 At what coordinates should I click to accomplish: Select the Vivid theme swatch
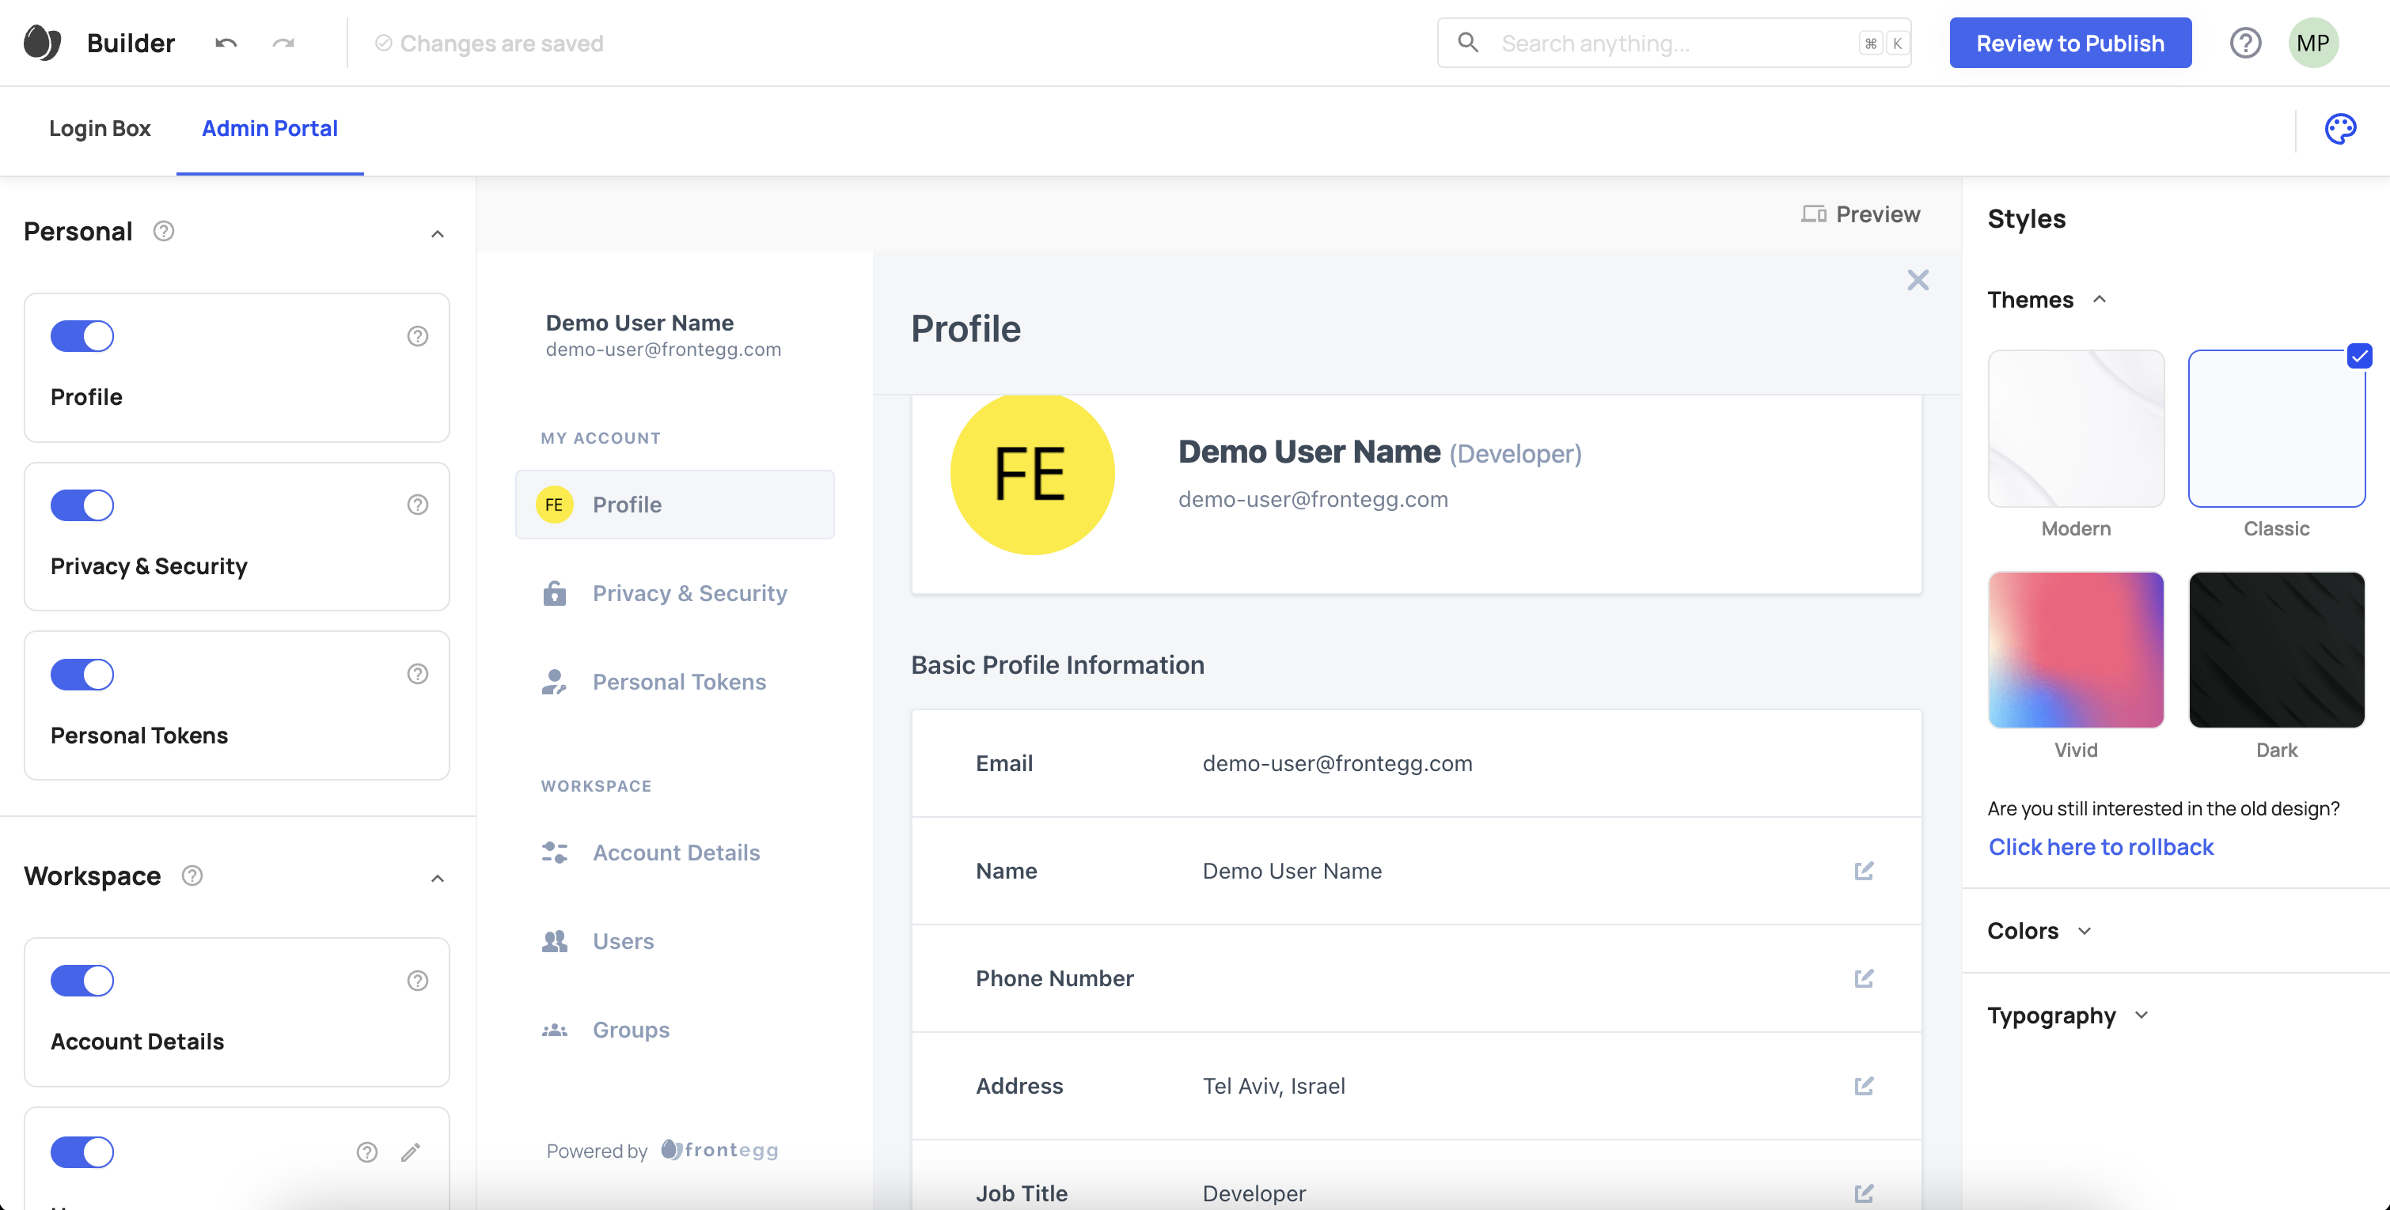(2076, 650)
